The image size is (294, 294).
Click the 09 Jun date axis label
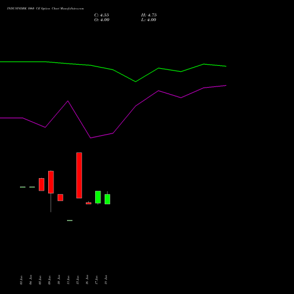[x=49, y=280]
